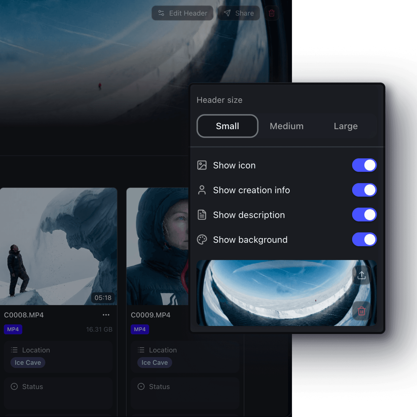Image resolution: width=417 pixels, height=417 pixels.
Task: Click the Edit Header button
Action: click(x=182, y=13)
